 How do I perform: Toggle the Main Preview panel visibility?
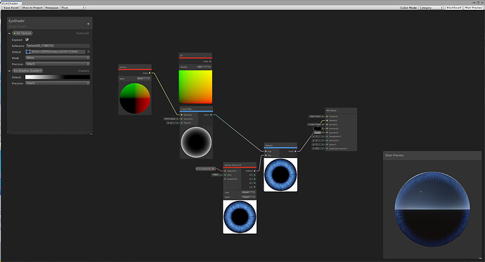pos(473,8)
